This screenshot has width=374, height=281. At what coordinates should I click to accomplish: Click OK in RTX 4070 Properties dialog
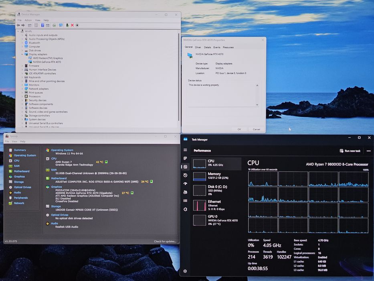239,129
